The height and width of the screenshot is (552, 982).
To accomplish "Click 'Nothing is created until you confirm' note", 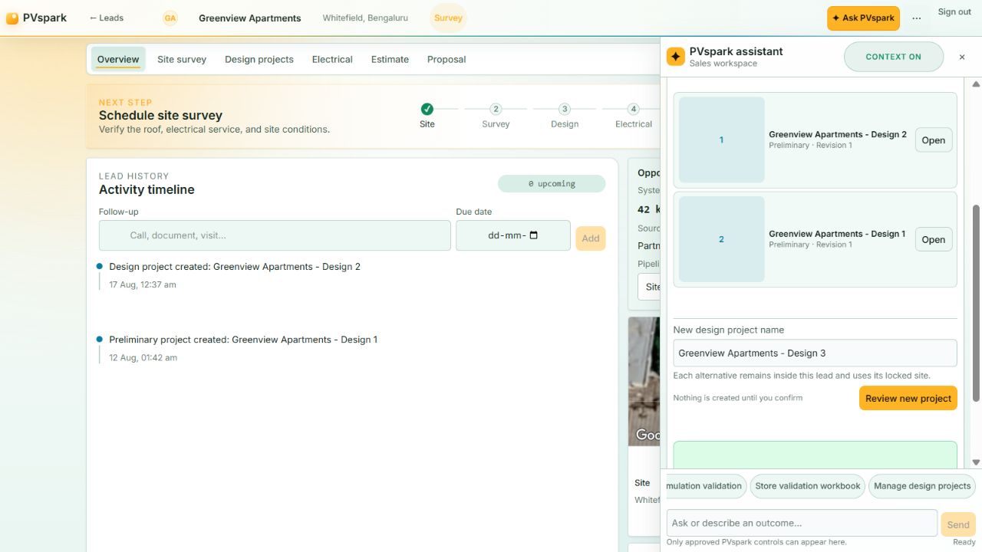I will click(x=738, y=398).
